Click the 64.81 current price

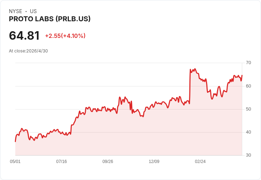coord(24,35)
